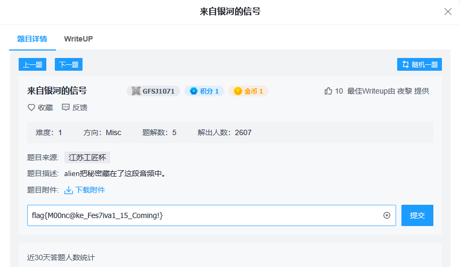This screenshot has width=460, height=267.
Task: Click the 解出人数: 2607 statistic
Action: (225, 132)
